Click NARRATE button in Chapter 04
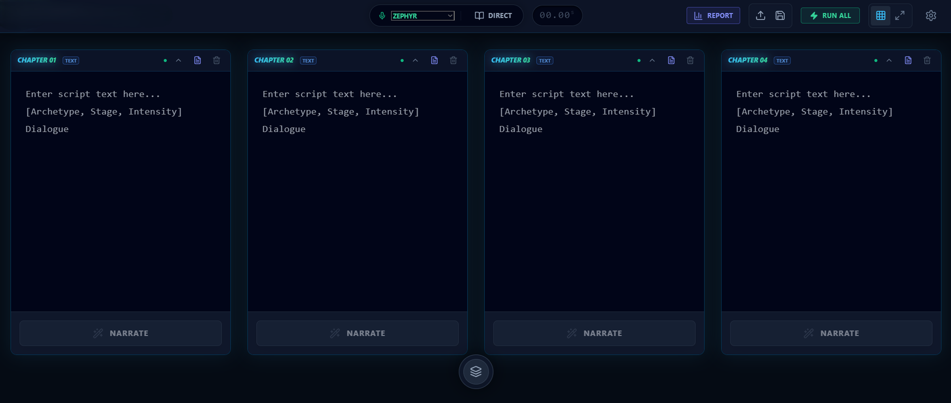Screen dimensions: 951x403 [x=831, y=333]
